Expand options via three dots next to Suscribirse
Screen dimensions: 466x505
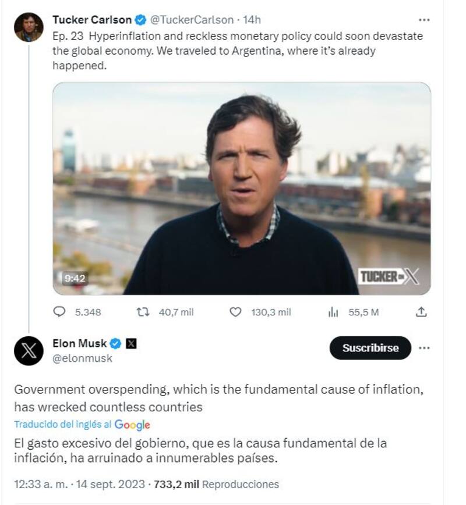(423, 348)
